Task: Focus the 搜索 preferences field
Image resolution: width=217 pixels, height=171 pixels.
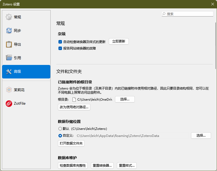Action: (188, 14)
